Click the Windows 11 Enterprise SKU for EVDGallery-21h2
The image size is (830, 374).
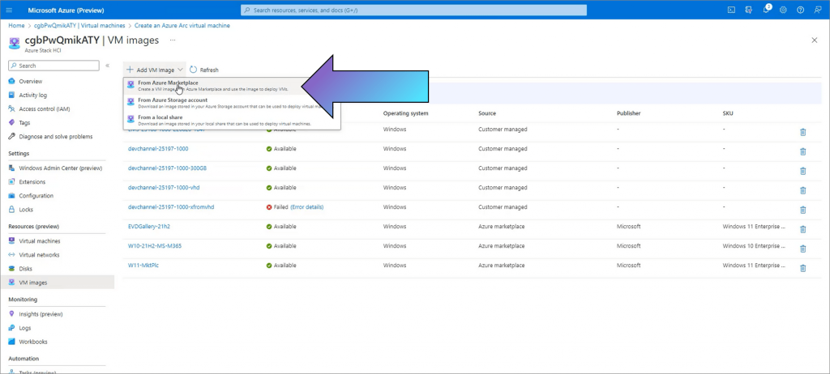tap(754, 227)
